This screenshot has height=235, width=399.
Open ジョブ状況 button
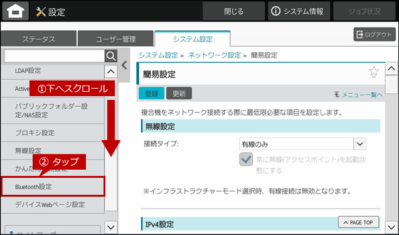tap(364, 11)
